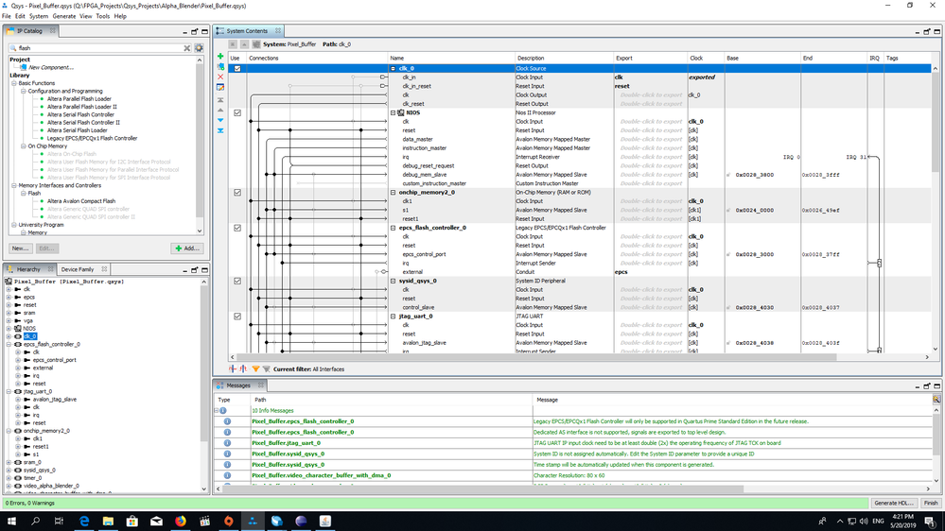Toggle the Use checkbox for onchip_memory2_0
This screenshot has width=945, height=531.
[x=237, y=193]
